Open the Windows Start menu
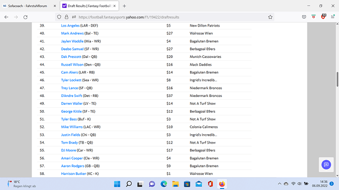The image size is (339, 190). (x=117, y=184)
